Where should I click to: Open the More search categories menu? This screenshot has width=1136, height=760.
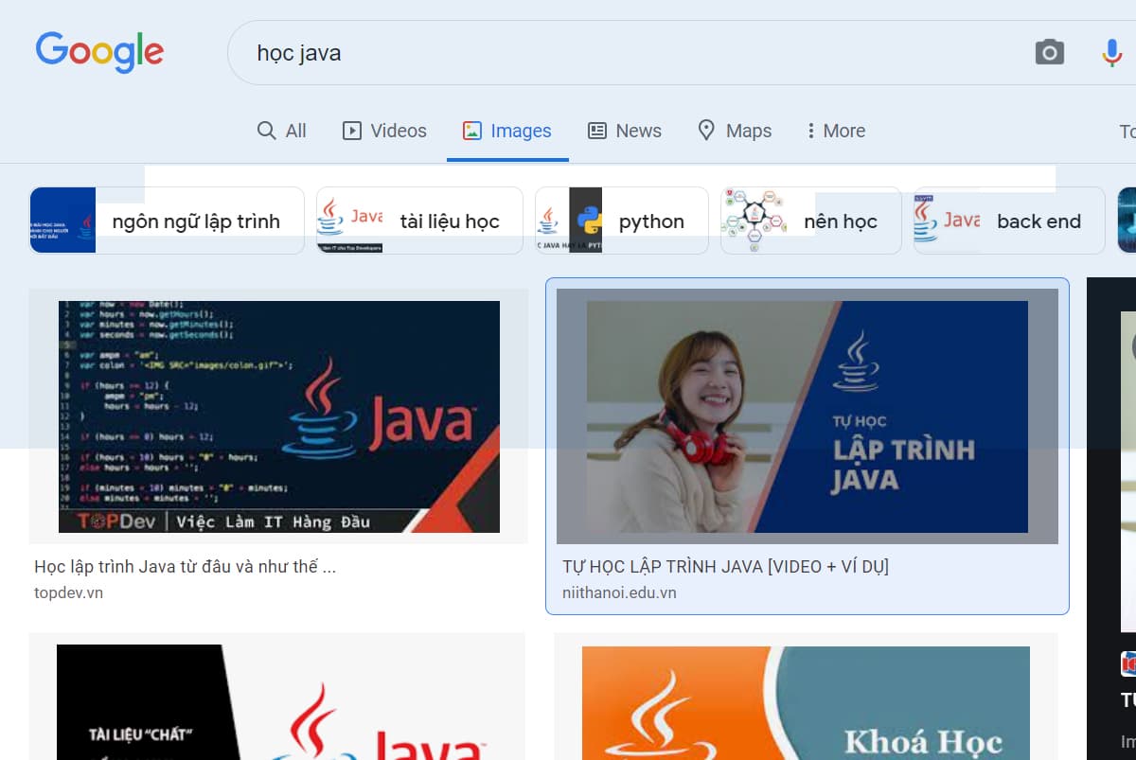coord(836,130)
